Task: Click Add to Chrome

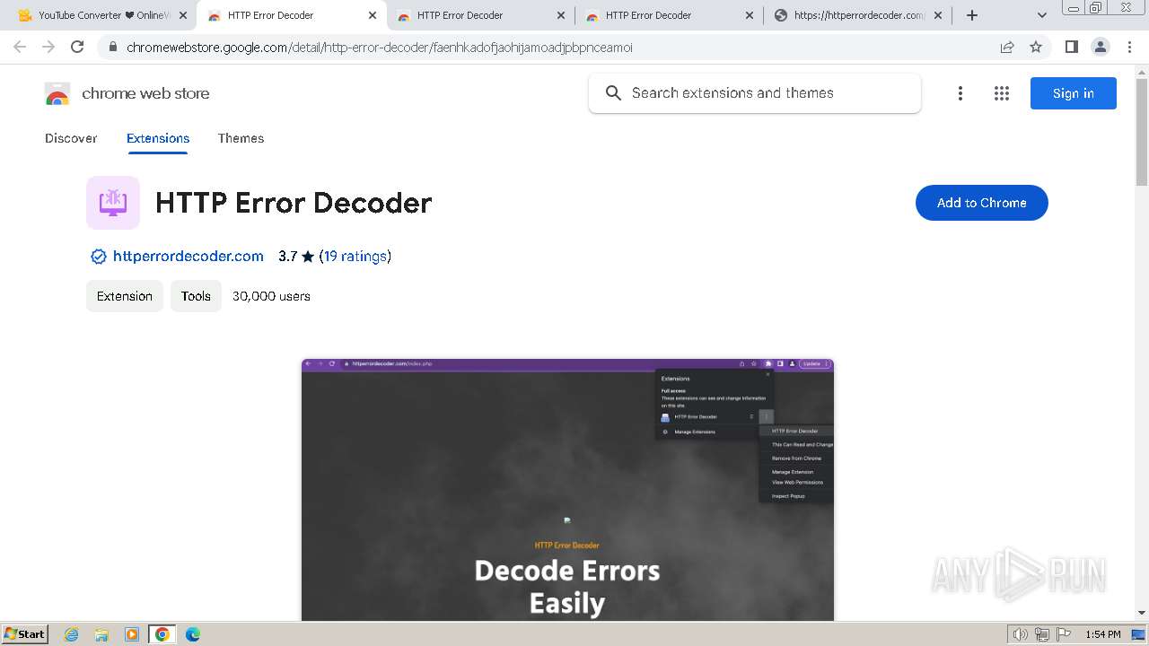Action: pyautogui.click(x=982, y=203)
